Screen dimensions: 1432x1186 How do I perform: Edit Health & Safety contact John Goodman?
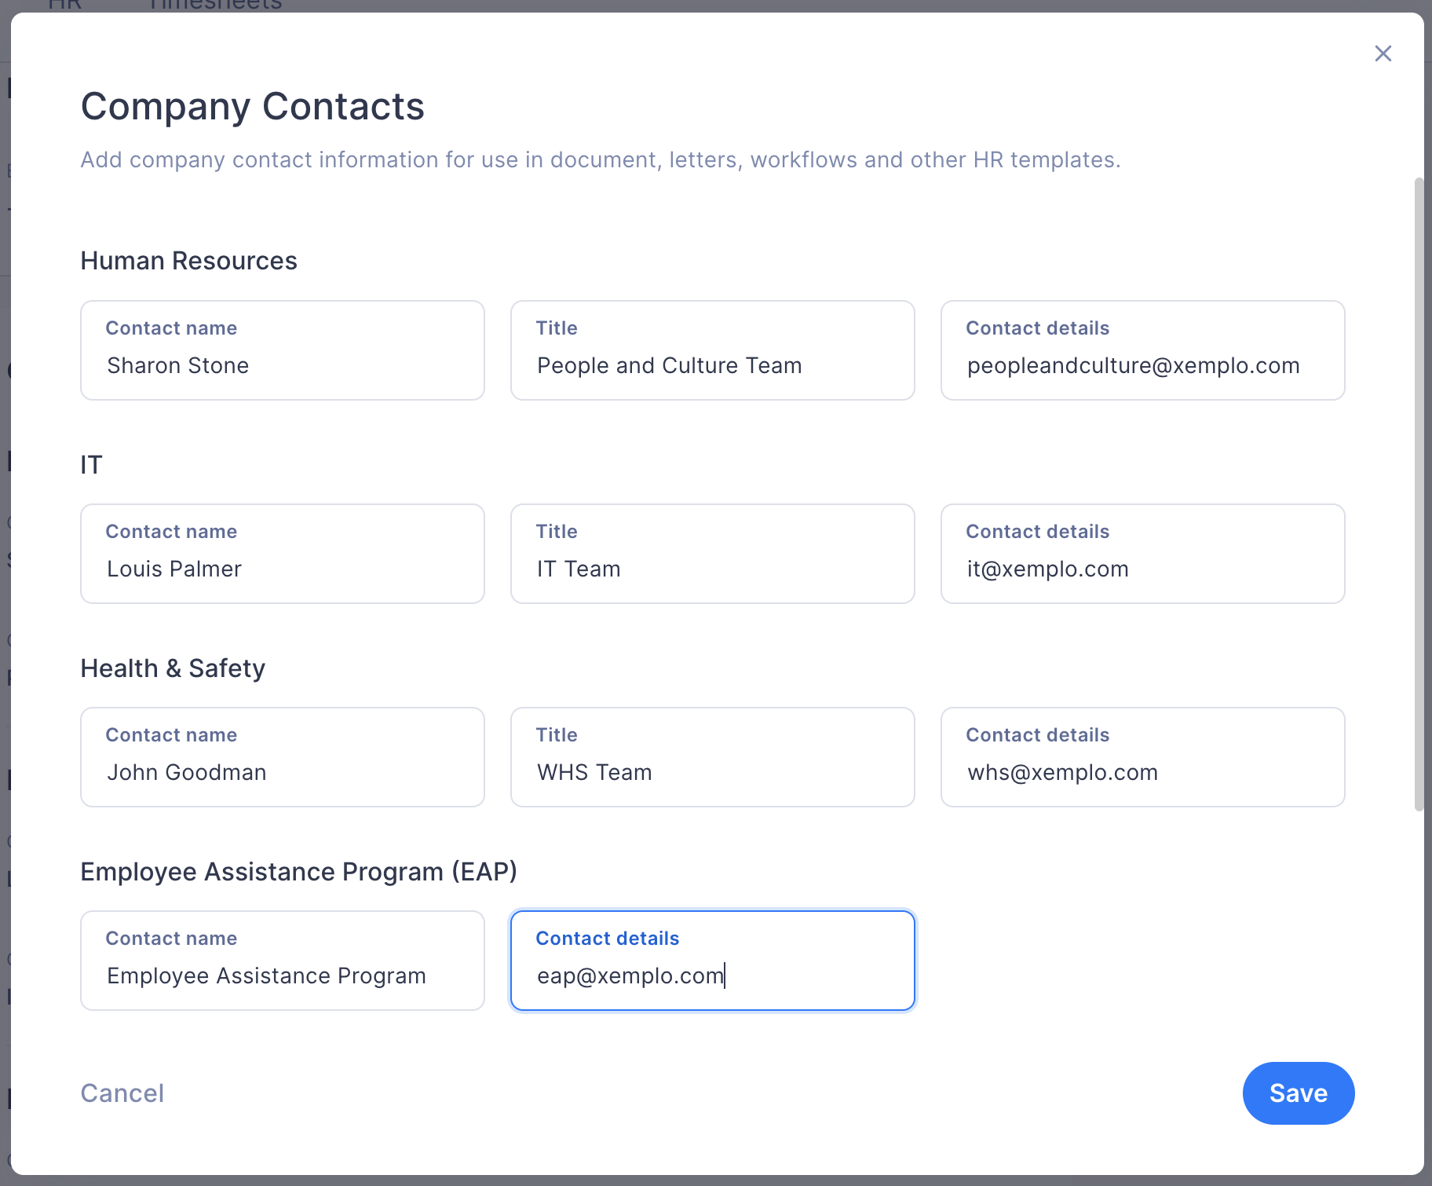pyautogui.click(x=283, y=757)
